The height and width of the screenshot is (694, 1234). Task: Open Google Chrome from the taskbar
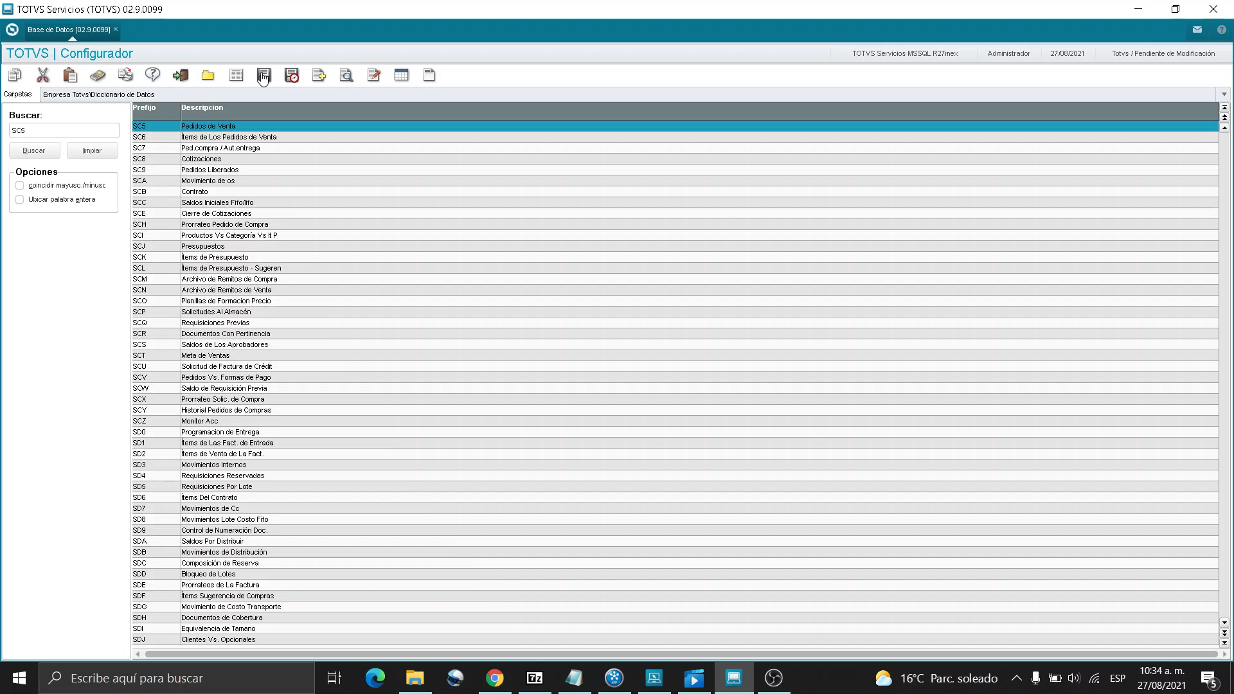495,678
